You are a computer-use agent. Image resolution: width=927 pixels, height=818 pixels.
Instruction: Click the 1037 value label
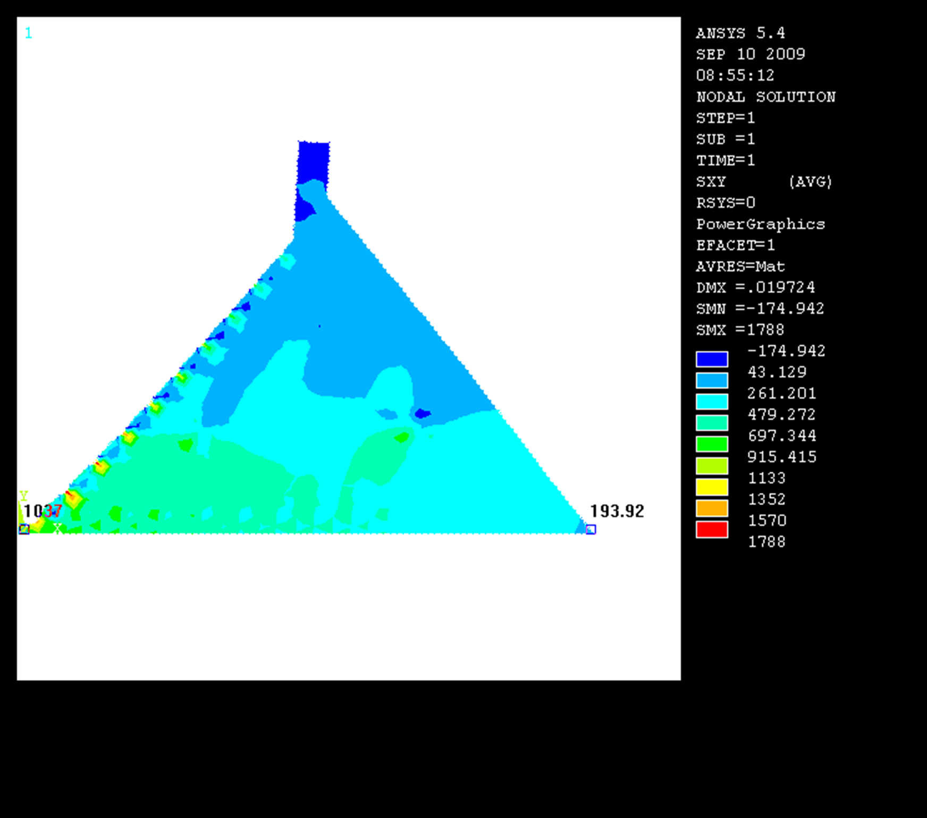[43, 511]
